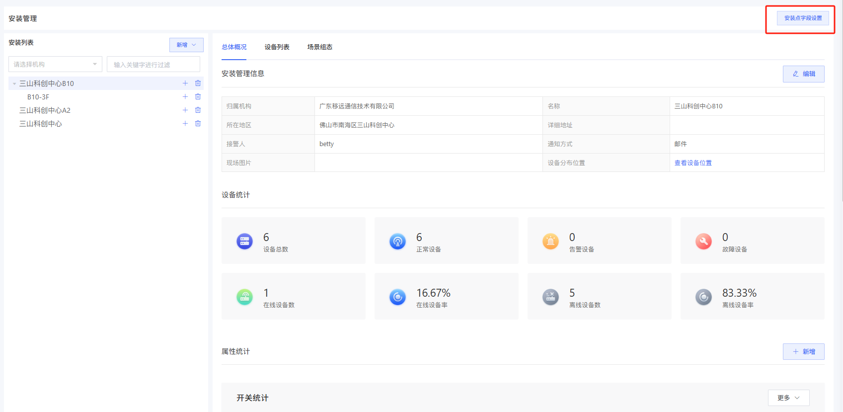The width and height of the screenshot is (843, 412).
Task: Click the plus icon on B10-3F row
Action: (x=185, y=97)
